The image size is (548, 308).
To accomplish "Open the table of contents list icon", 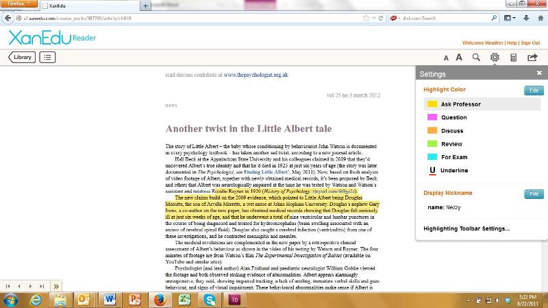I will (47, 58).
